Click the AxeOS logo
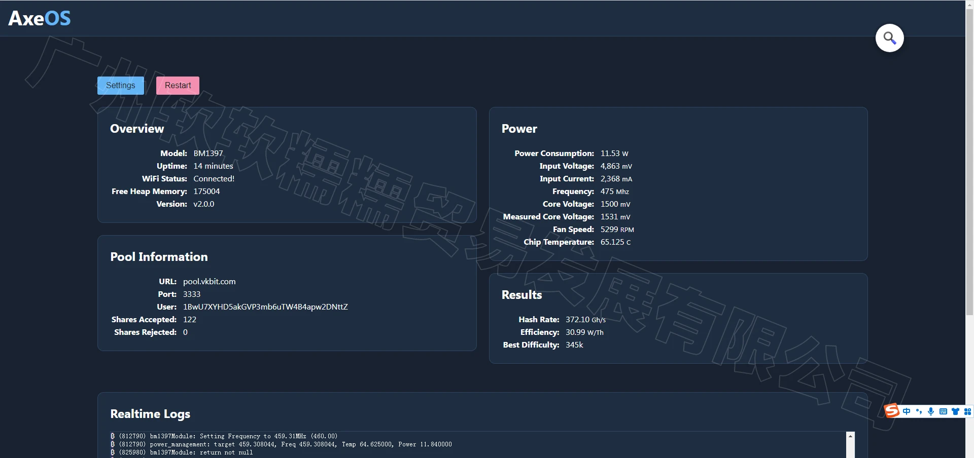Viewport: 974px width, 458px height. click(x=40, y=18)
